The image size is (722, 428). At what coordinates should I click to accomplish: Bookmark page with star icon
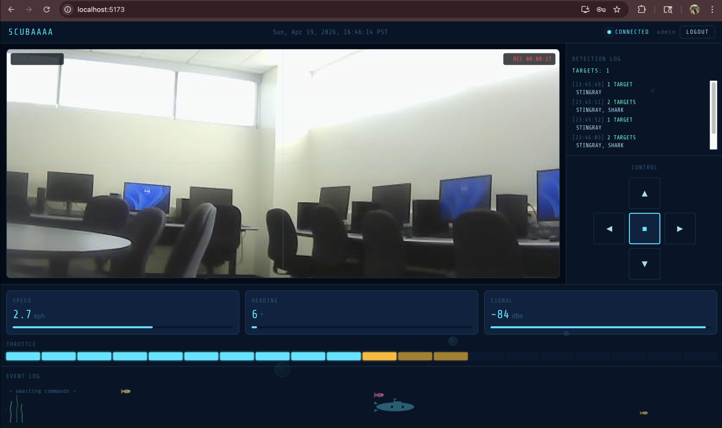point(616,10)
